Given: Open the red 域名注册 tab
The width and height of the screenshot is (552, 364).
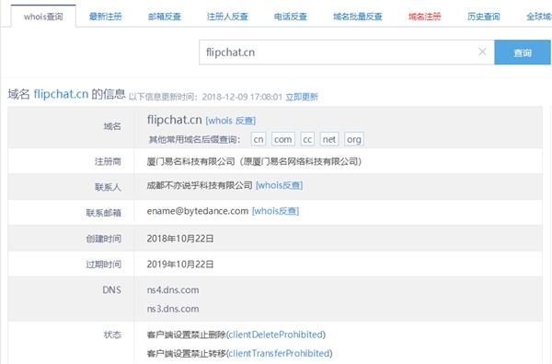Looking at the screenshot, I should (424, 17).
